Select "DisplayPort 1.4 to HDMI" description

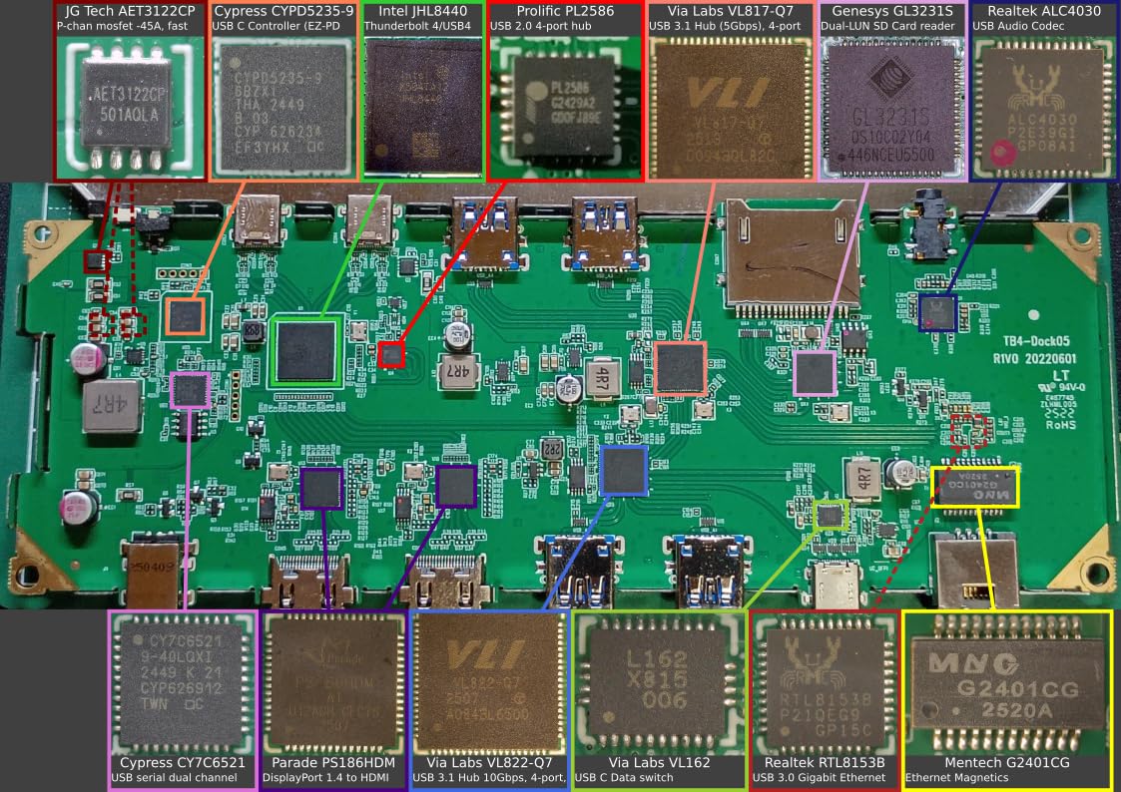pyautogui.click(x=326, y=778)
